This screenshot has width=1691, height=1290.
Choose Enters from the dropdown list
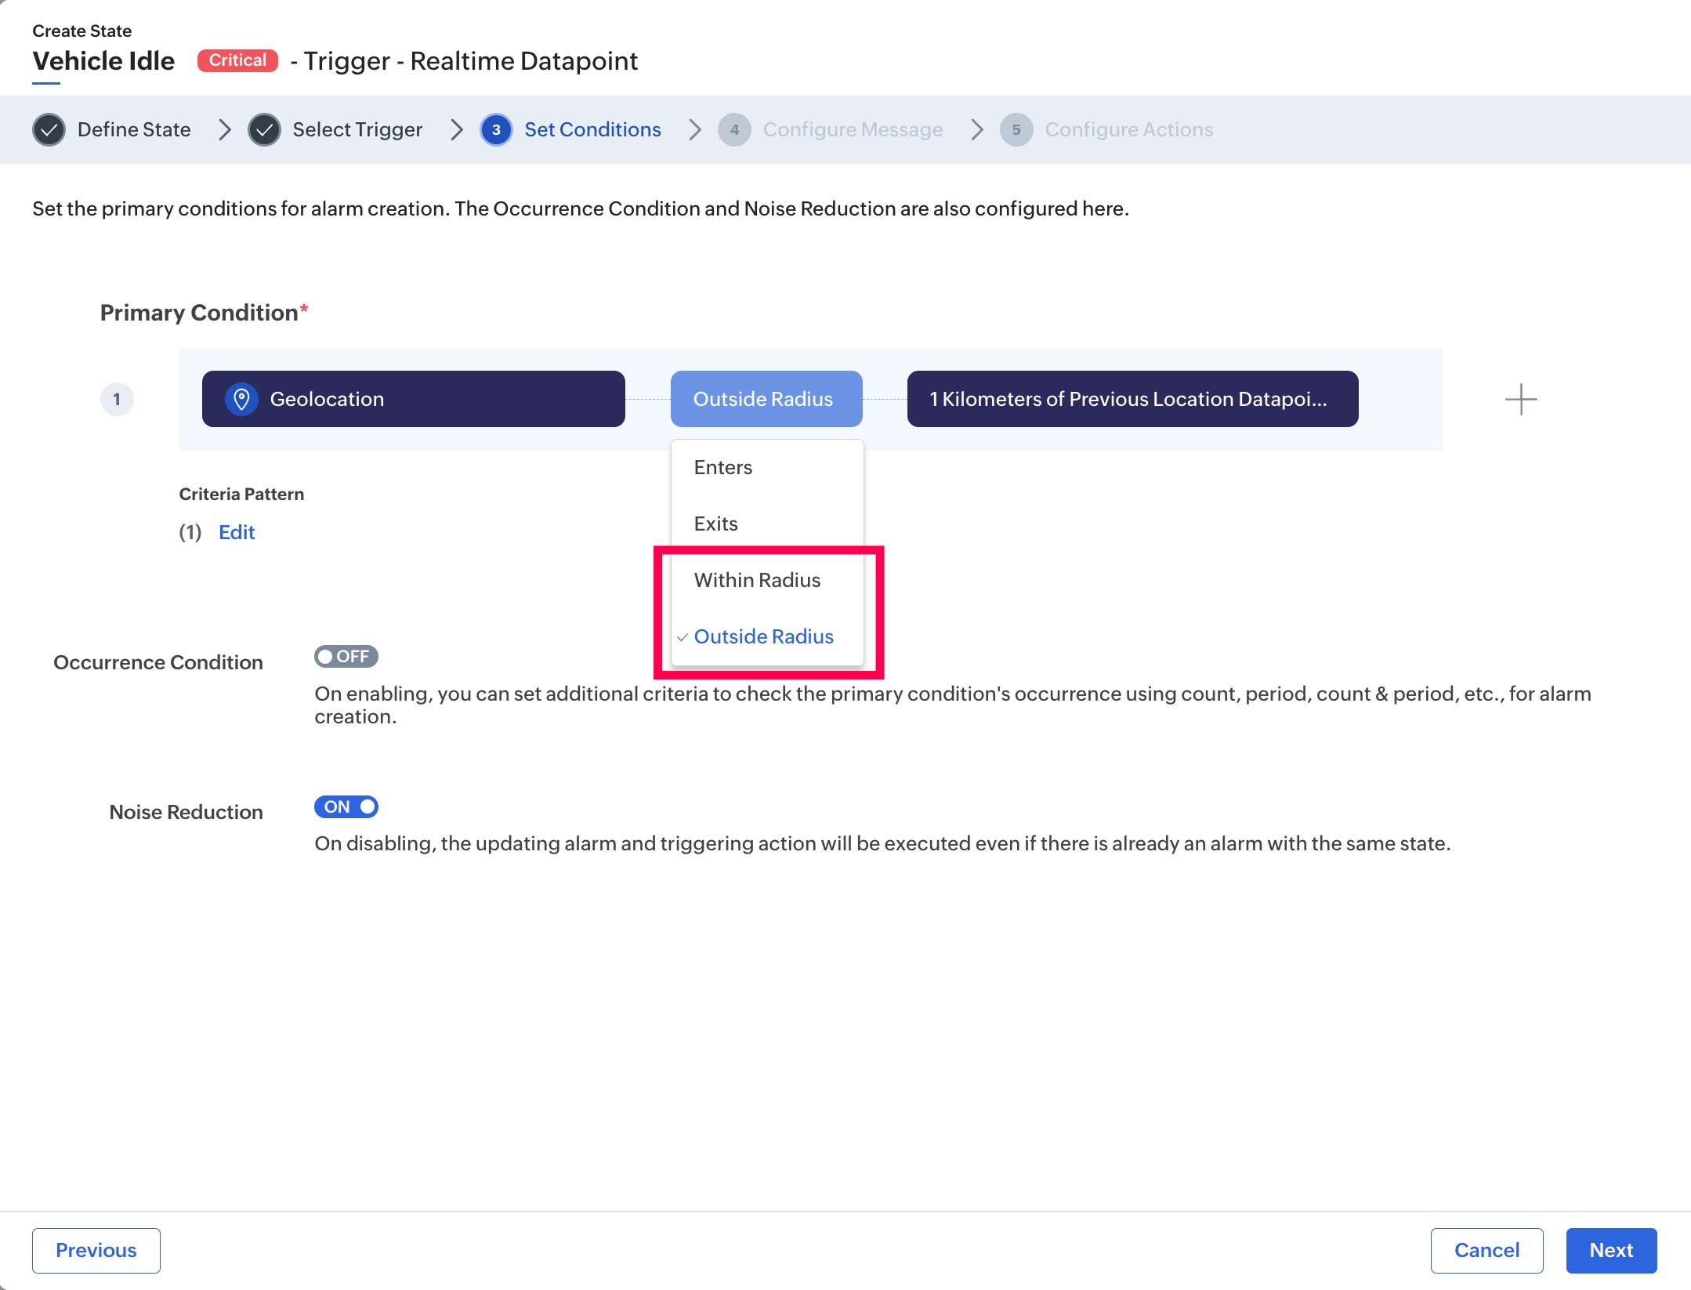pyautogui.click(x=722, y=468)
